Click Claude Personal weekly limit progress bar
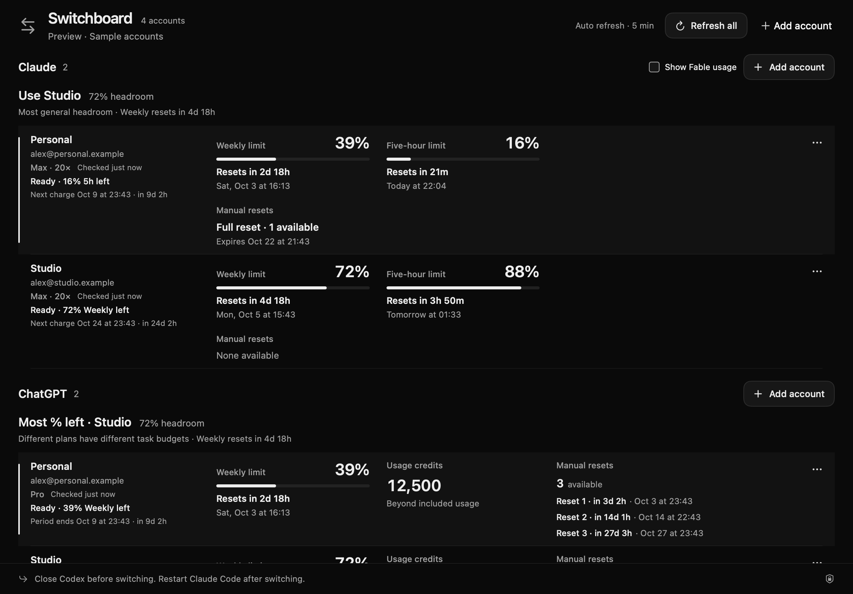Viewport: 853px width, 594px height. (x=293, y=159)
